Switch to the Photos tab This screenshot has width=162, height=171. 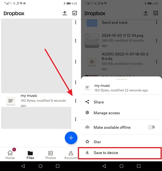tap(50, 155)
